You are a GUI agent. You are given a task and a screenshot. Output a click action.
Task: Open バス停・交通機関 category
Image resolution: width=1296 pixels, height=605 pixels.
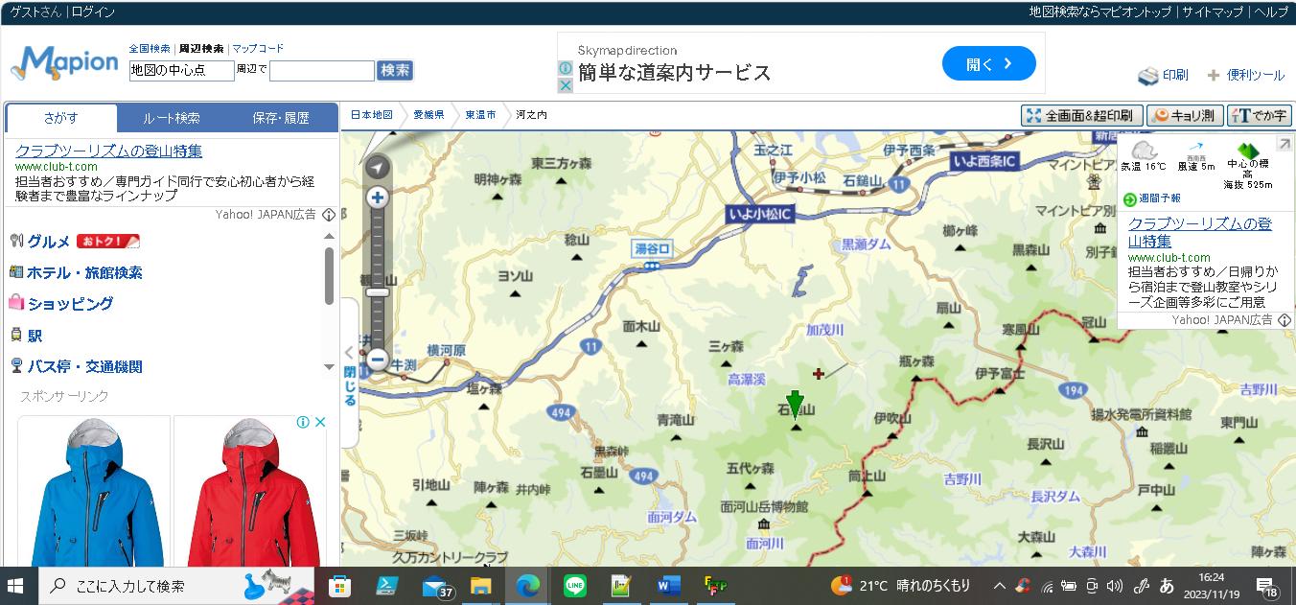click(x=84, y=366)
